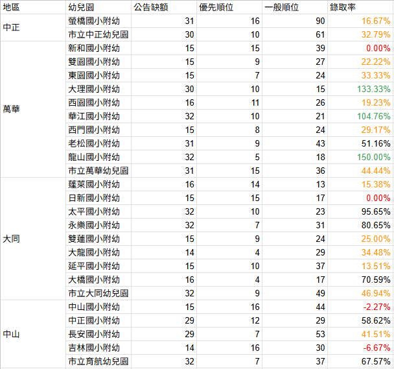Click the 95.65% admission rate cell
This screenshot has height=369, width=394.
(360, 211)
